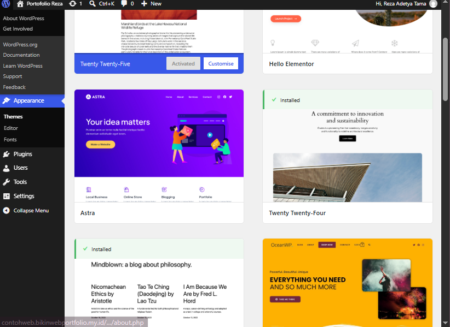450x327 pixels.
Task: Select the Astra theme thumbnail
Action: coord(159,146)
